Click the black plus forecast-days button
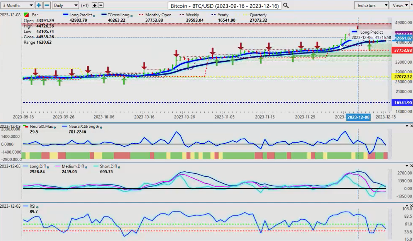413x241 pixels. tap(95, 5)
